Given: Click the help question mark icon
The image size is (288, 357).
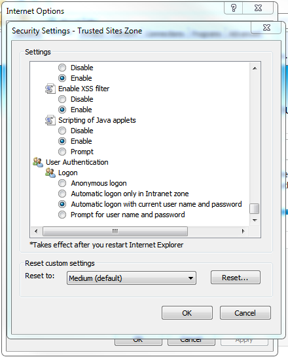Looking at the screenshot, I should tap(234, 8).
